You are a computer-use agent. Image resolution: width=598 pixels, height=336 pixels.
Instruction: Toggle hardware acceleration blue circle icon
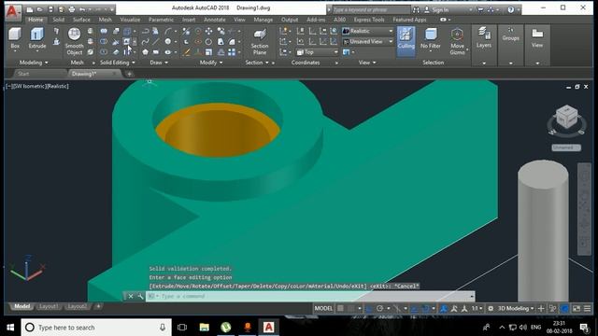[564, 308]
